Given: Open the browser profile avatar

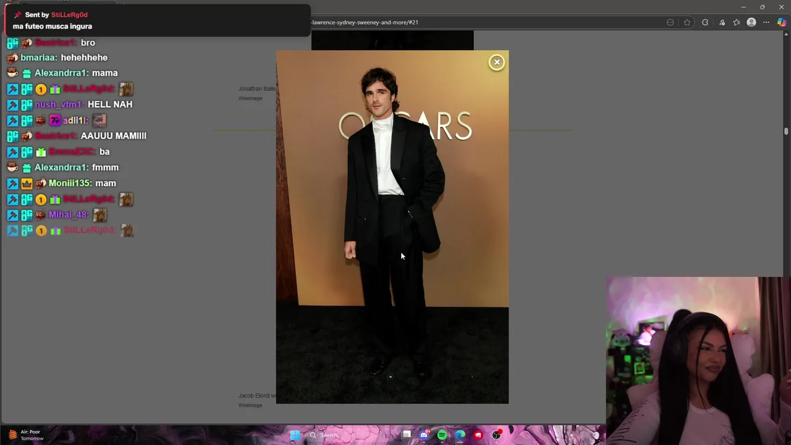Looking at the screenshot, I should (x=751, y=22).
